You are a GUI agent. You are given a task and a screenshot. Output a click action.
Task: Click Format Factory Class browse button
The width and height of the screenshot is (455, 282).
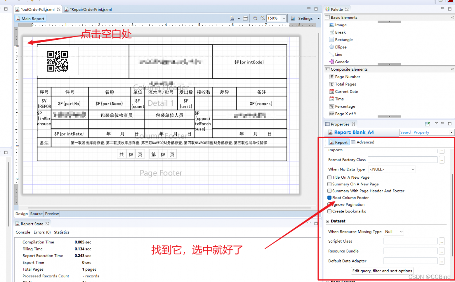pos(442,160)
